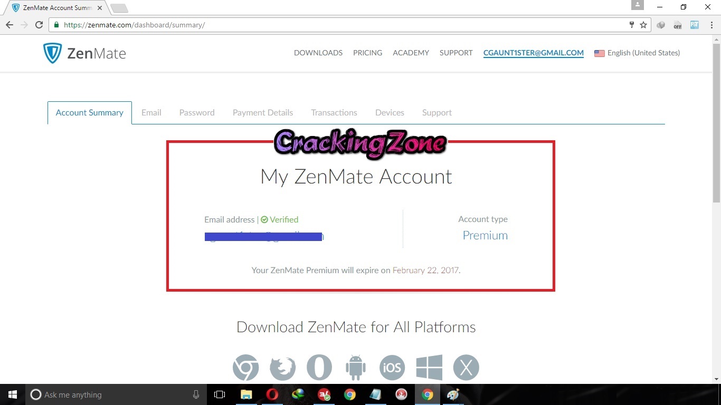Open PRICING in the top navigation
Viewport: 721px width, 405px height.
pyautogui.click(x=368, y=53)
